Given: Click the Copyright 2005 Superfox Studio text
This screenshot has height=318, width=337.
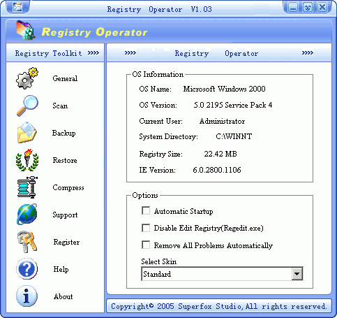Looking at the screenshot, I should coord(218,306).
